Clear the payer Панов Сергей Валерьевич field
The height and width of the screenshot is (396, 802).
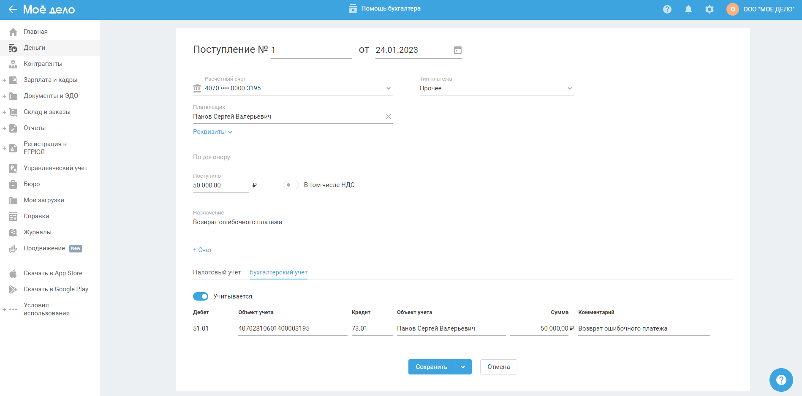[x=388, y=117]
